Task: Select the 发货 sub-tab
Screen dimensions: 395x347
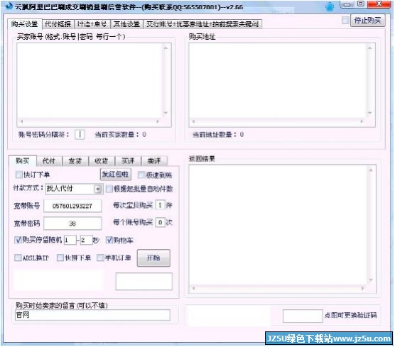Action: 75,161
